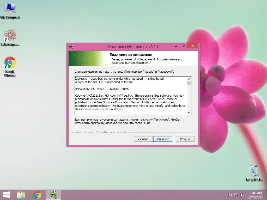Open the My Computer desktop icon
The height and width of the screenshot is (200, 267).
coord(10,11)
